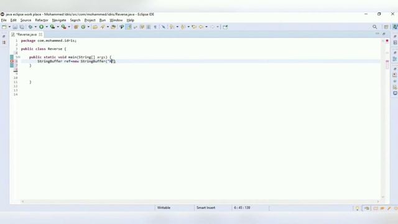Click the Next Annotation toolbar icon
Image resolution: width=398 pixels, height=224 pixels.
(172, 27)
